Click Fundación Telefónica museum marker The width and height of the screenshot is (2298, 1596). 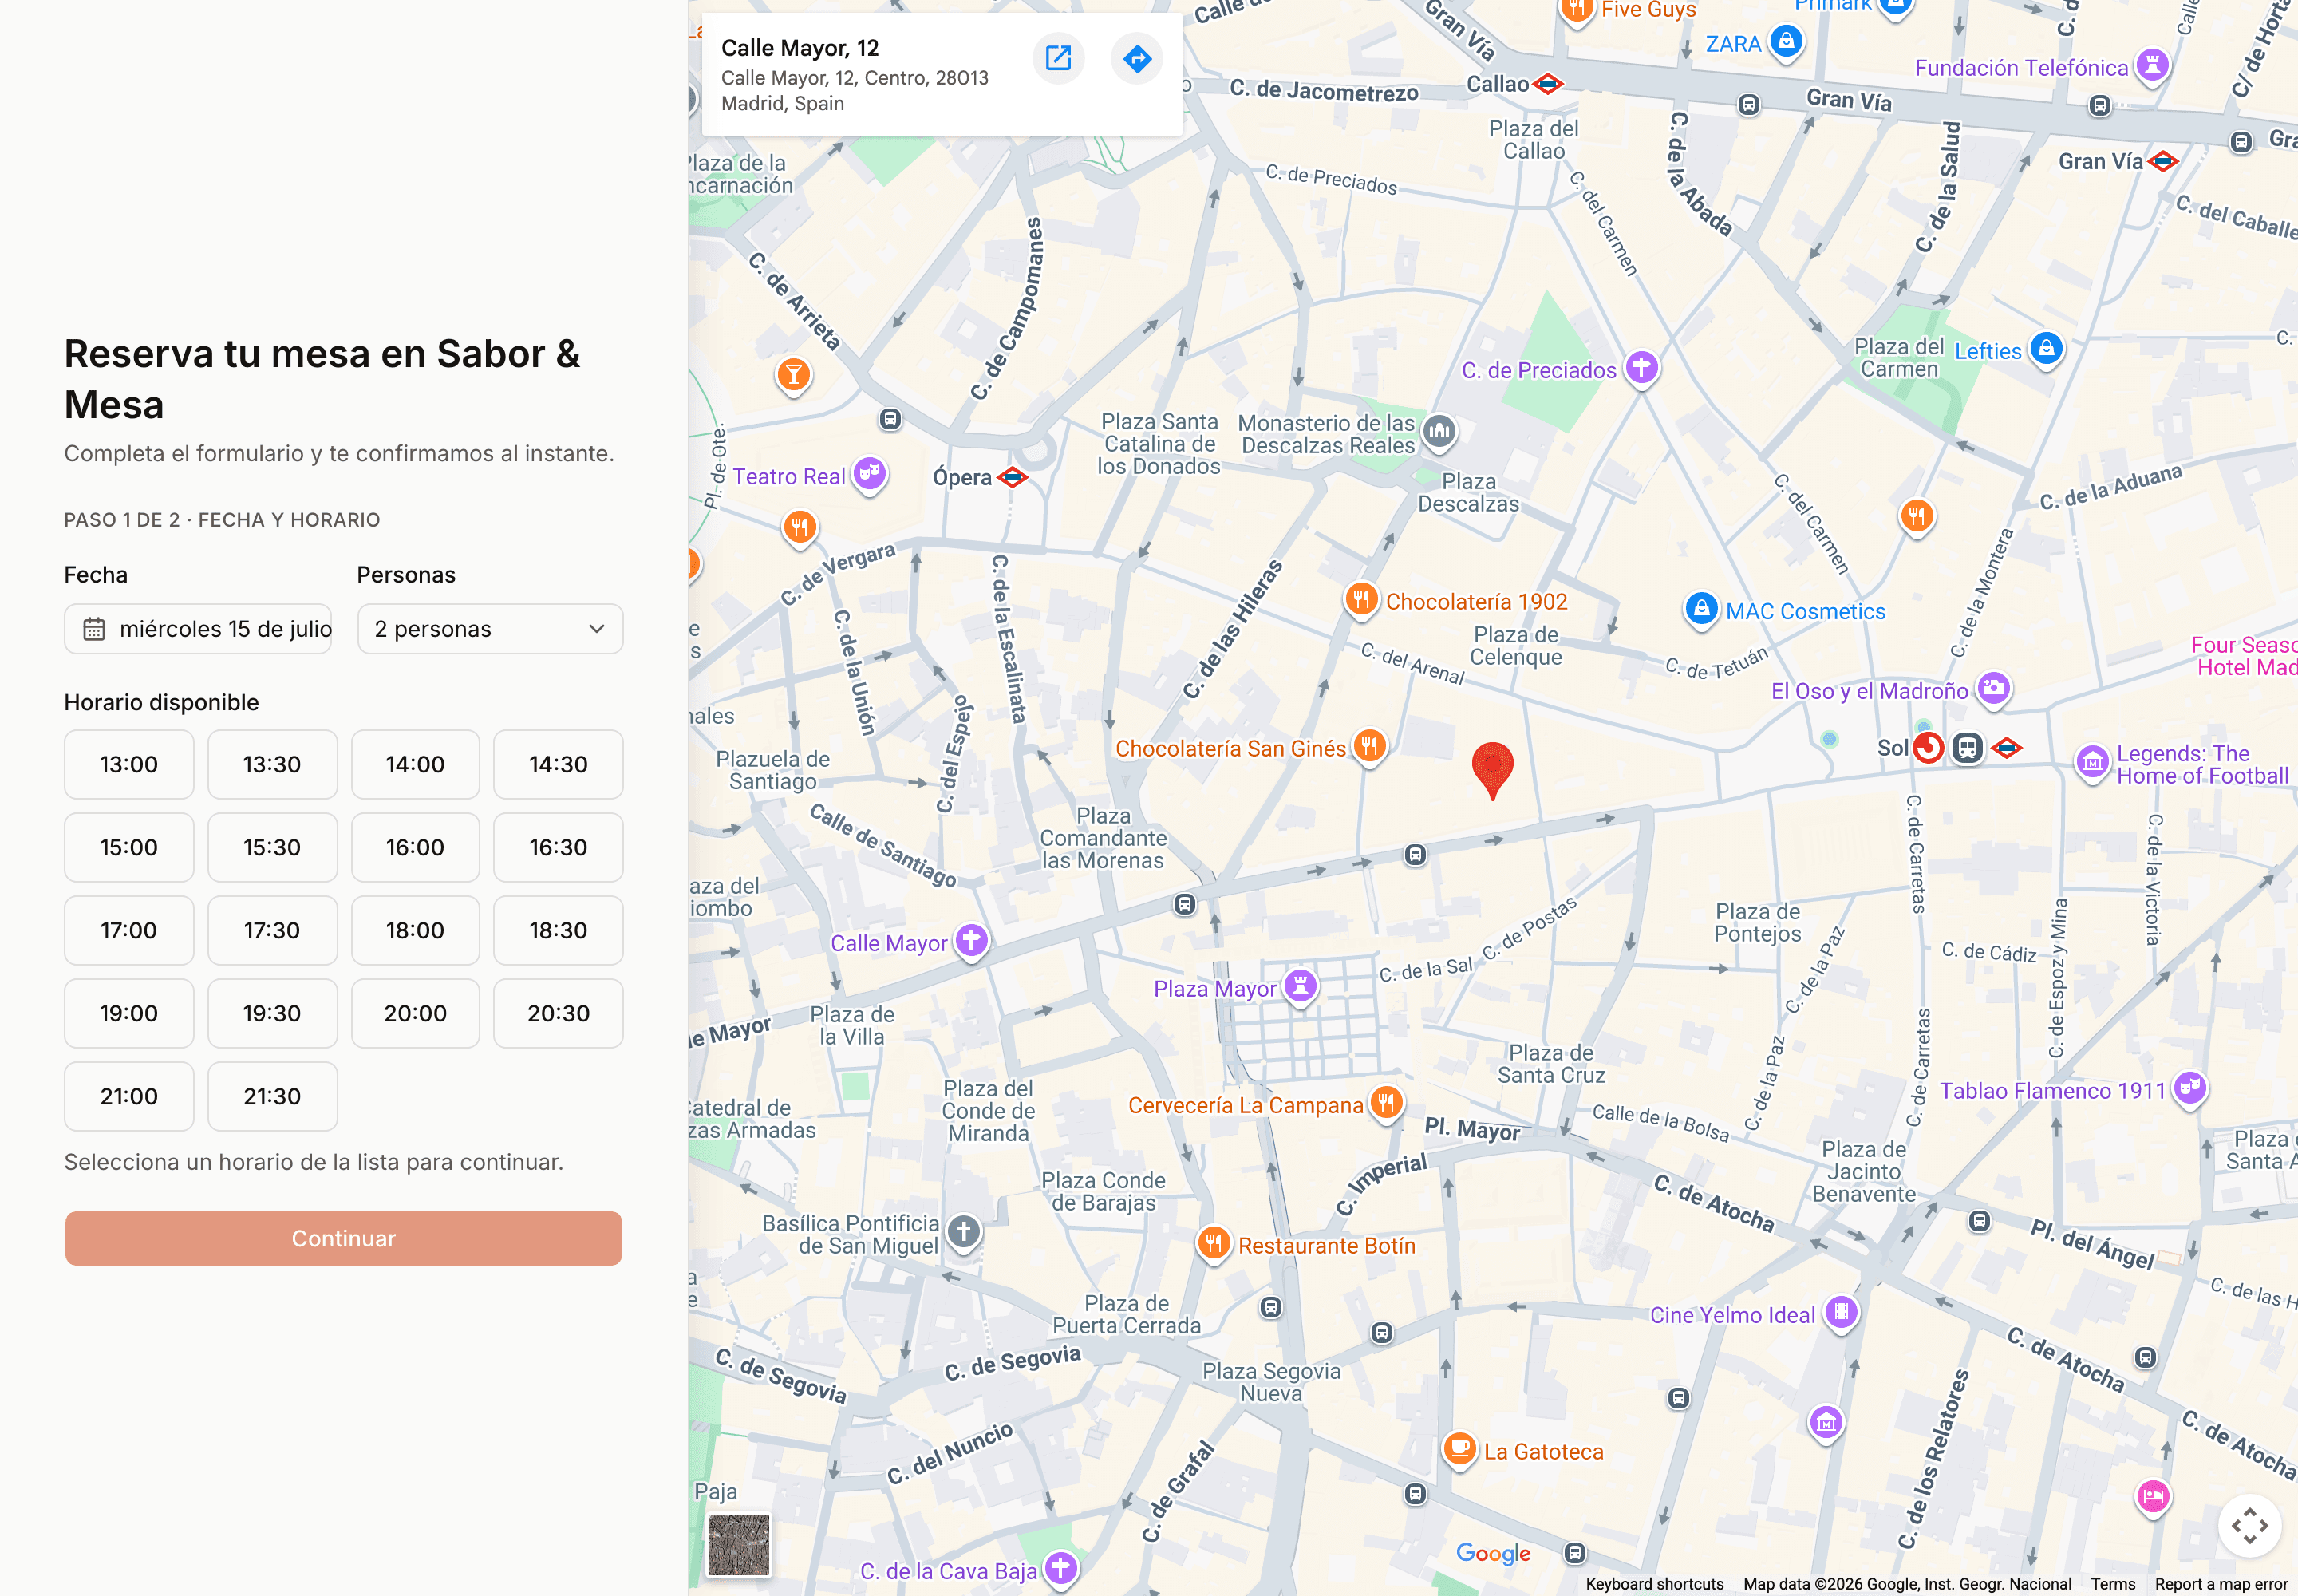[2152, 66]
